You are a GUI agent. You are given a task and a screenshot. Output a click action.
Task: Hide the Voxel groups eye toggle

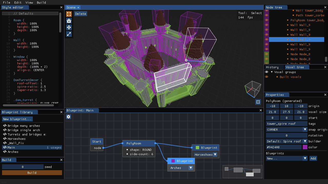[266, 72]
